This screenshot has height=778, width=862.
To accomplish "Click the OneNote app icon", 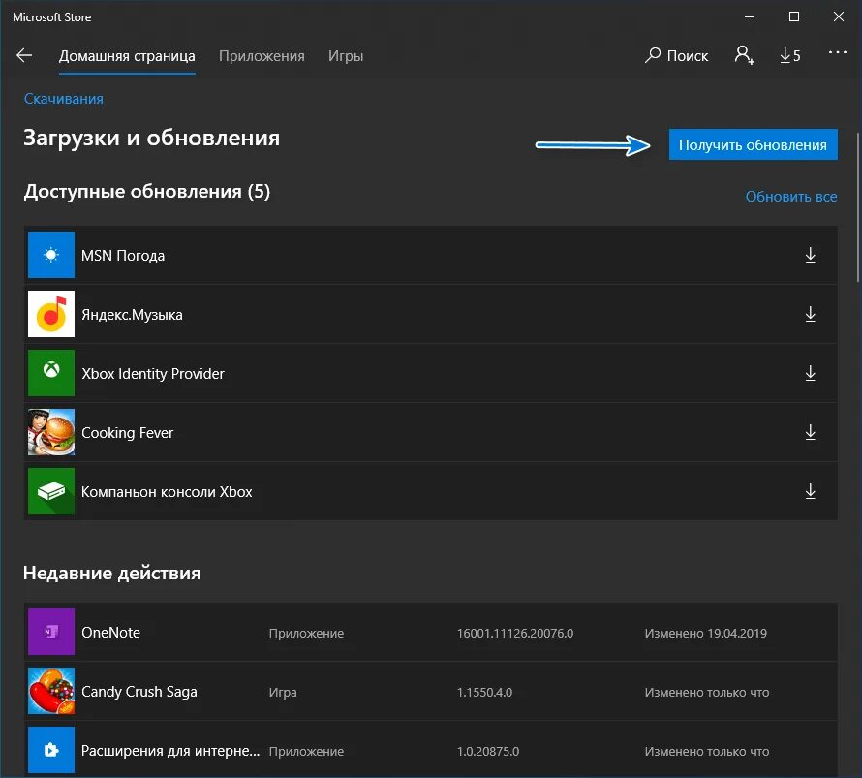I will (51, 632).
